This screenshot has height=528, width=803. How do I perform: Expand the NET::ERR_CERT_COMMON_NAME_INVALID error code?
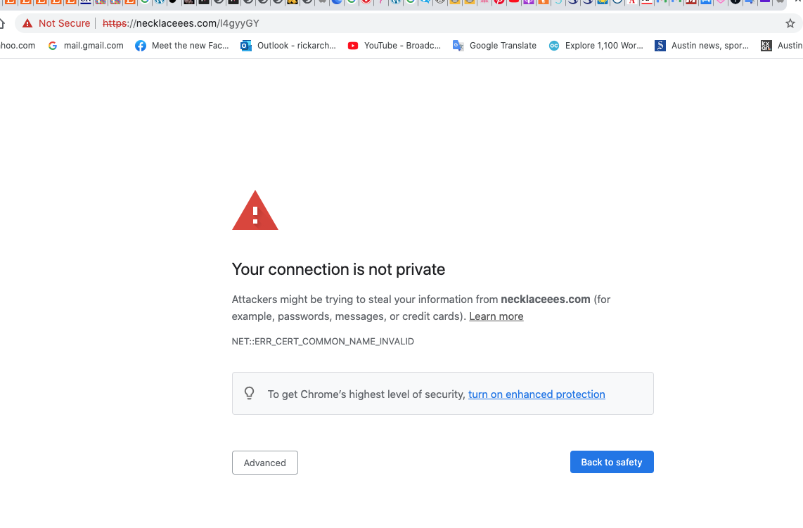pyautogui.click(x=323, y=342)
